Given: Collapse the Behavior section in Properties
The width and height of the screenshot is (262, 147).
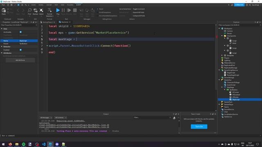Looking at the screenshot, I should tap(2, 47).
